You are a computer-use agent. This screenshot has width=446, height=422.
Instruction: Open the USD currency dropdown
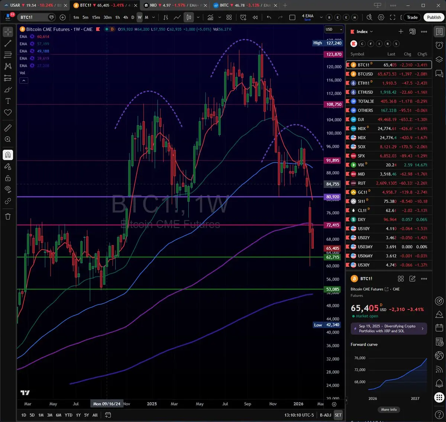[x=334, y=29]
